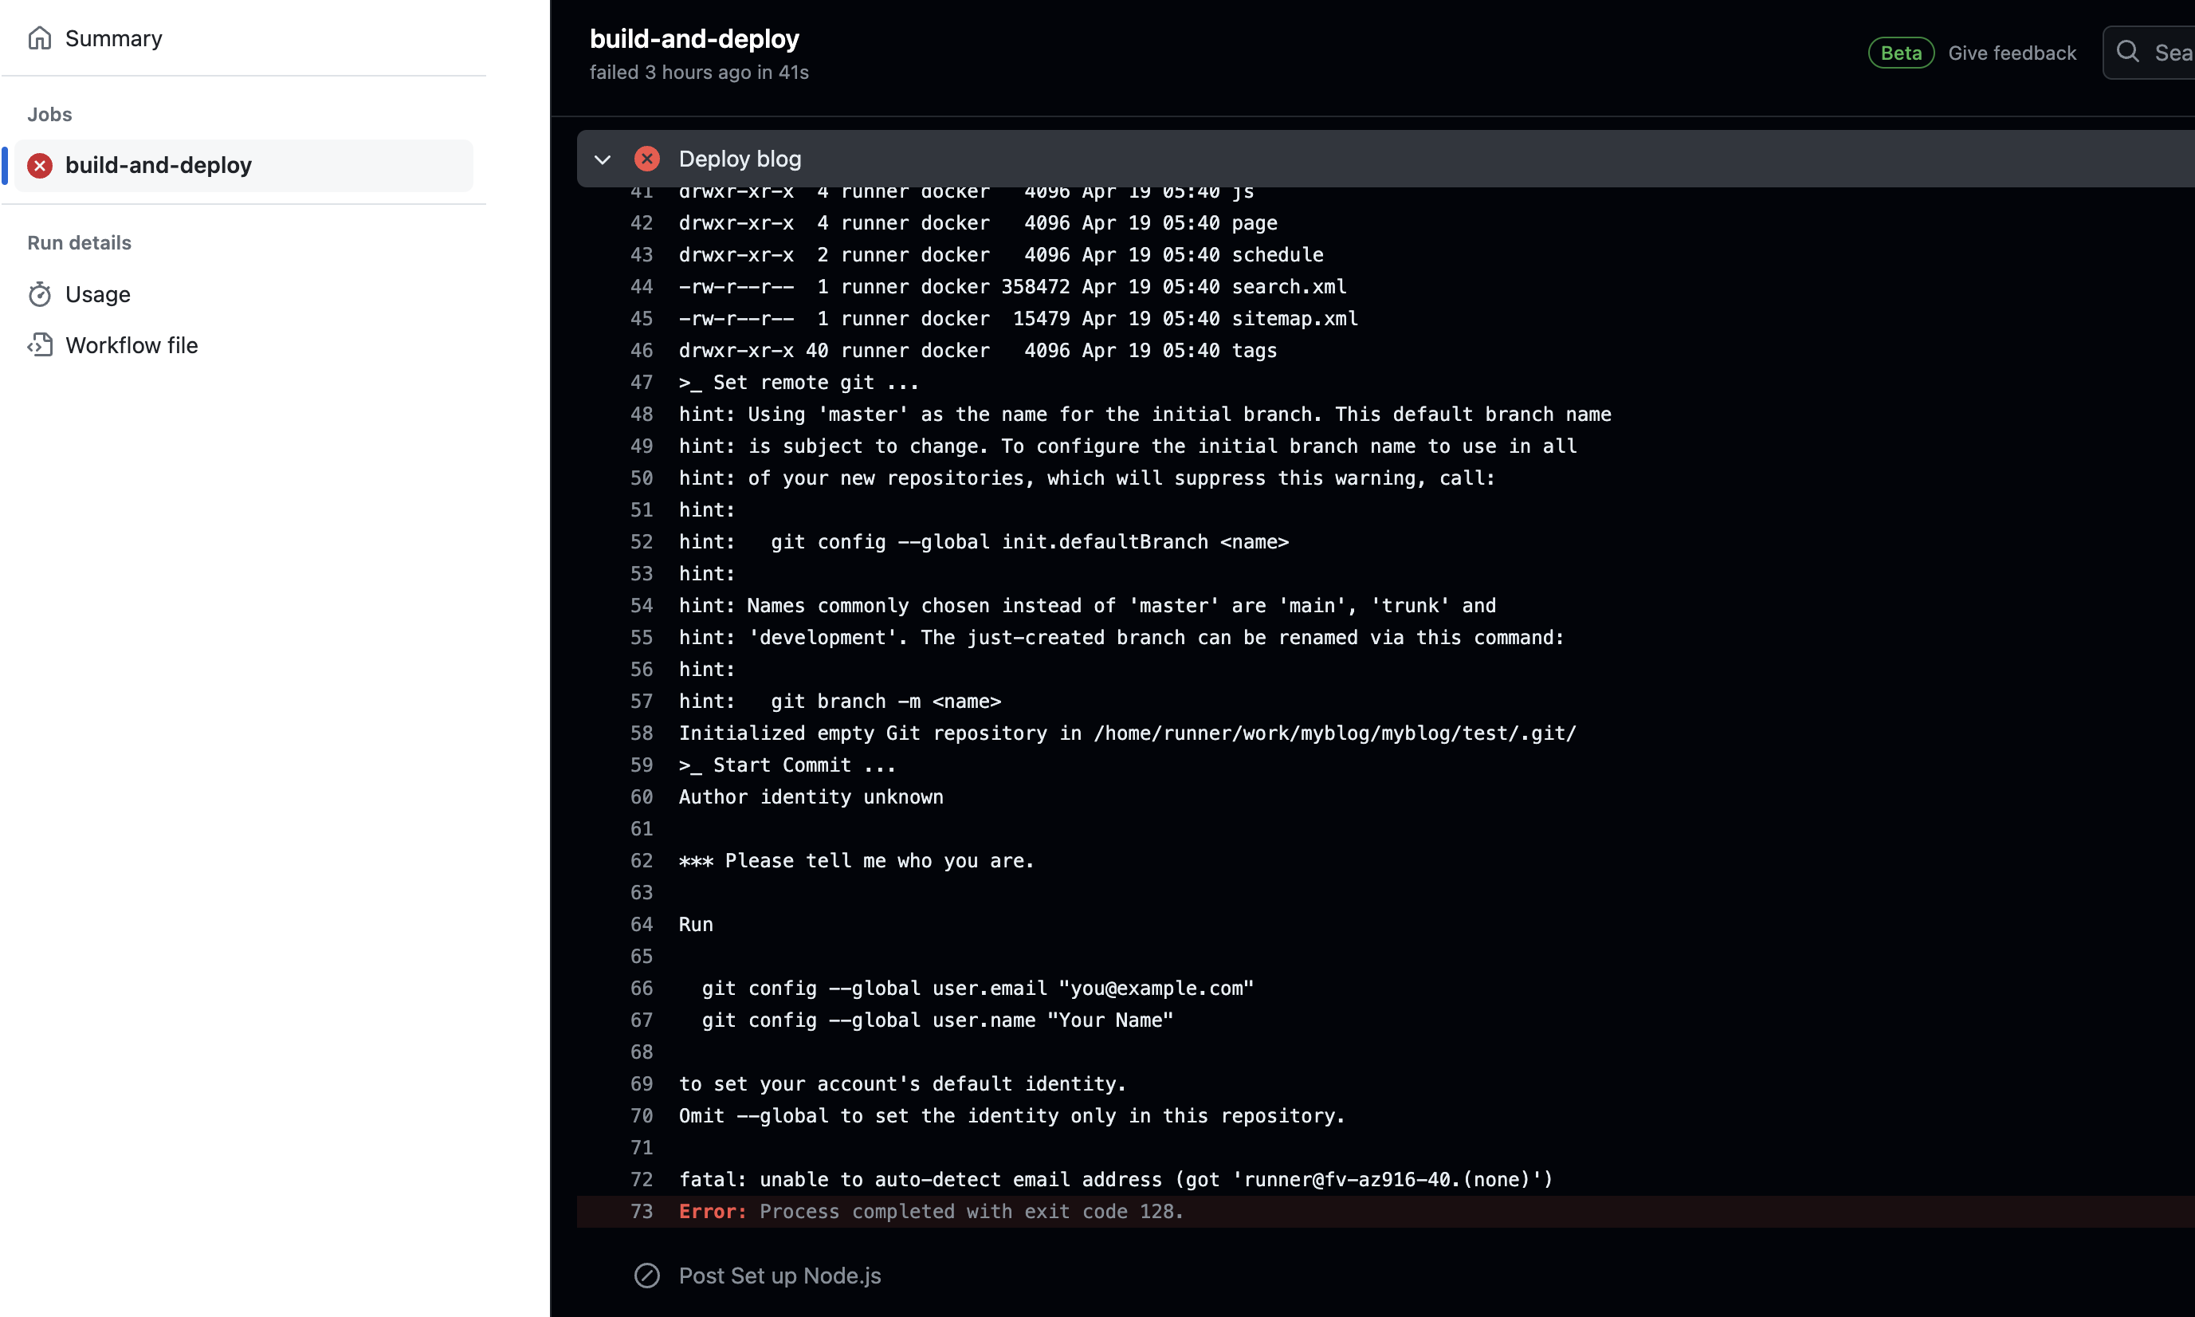
Task: Click log line number 47
Action: click(642, 383)
